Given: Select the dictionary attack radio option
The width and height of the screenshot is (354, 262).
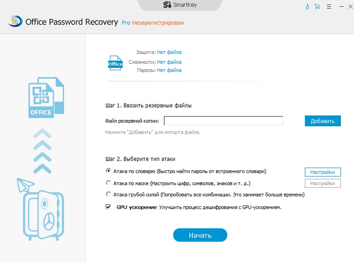Looking at the screenshot, I should [108, 171].
